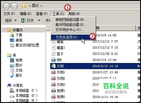
Task: Select 计算机 in navigation pane
Action: pyautogui.click(x=18, y=85)
